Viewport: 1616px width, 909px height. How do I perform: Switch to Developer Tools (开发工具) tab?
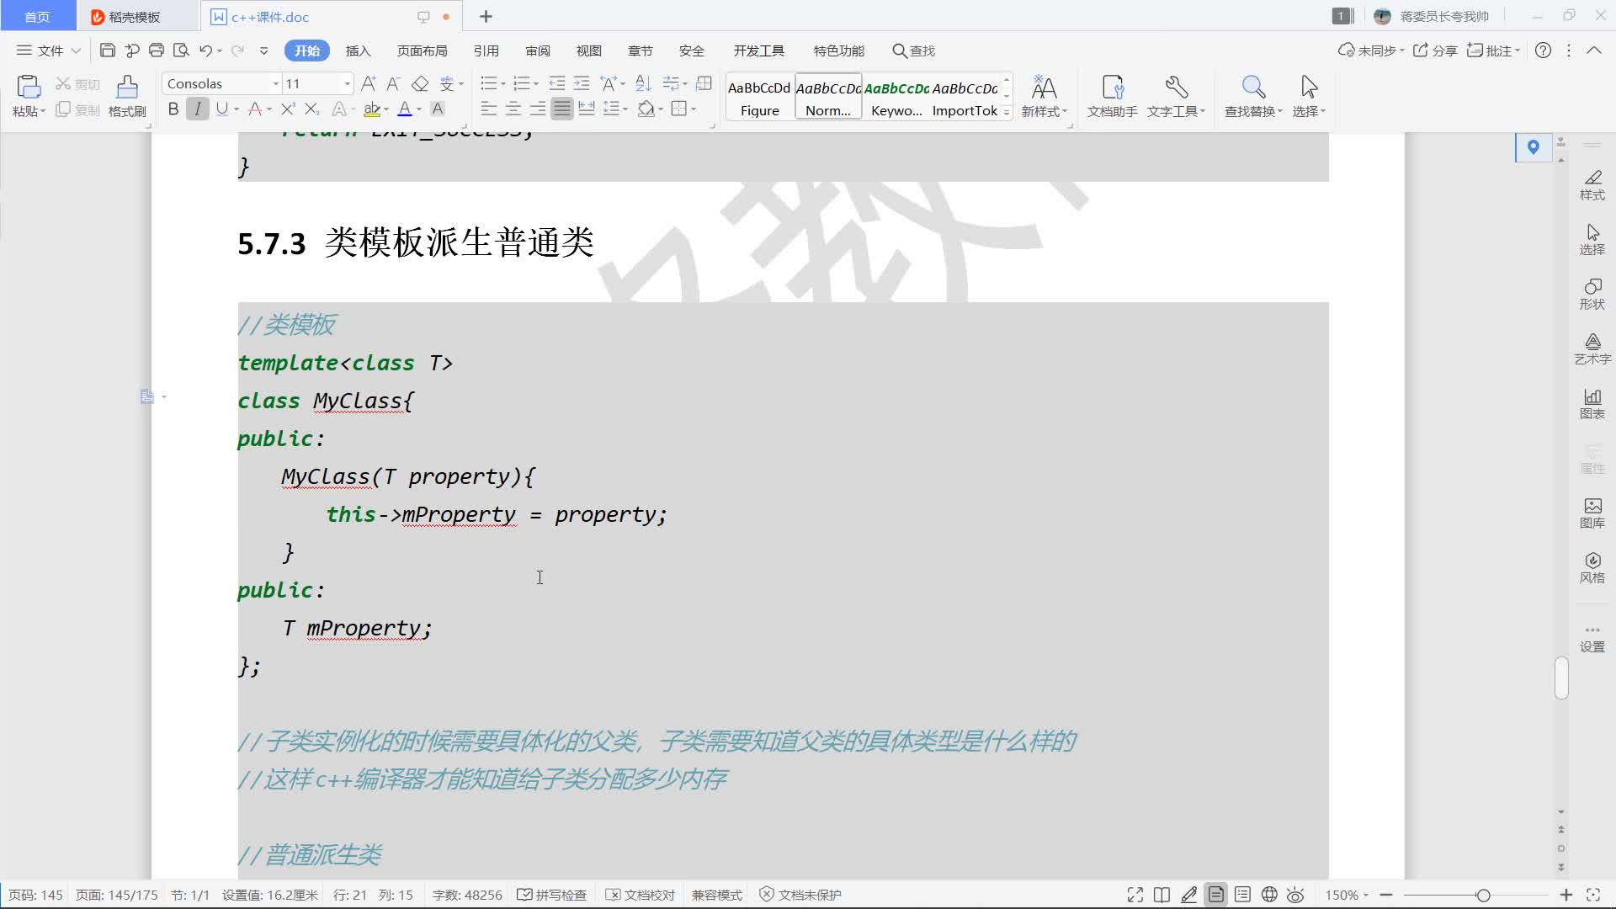click(x=758, y=50)
